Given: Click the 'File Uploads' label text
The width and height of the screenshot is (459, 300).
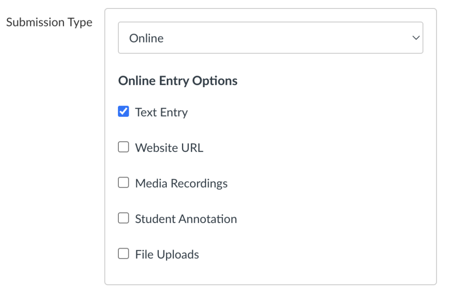Looking at the screenshot, I should coord(167,255).
